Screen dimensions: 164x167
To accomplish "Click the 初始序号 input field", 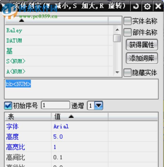I will 56,105.
